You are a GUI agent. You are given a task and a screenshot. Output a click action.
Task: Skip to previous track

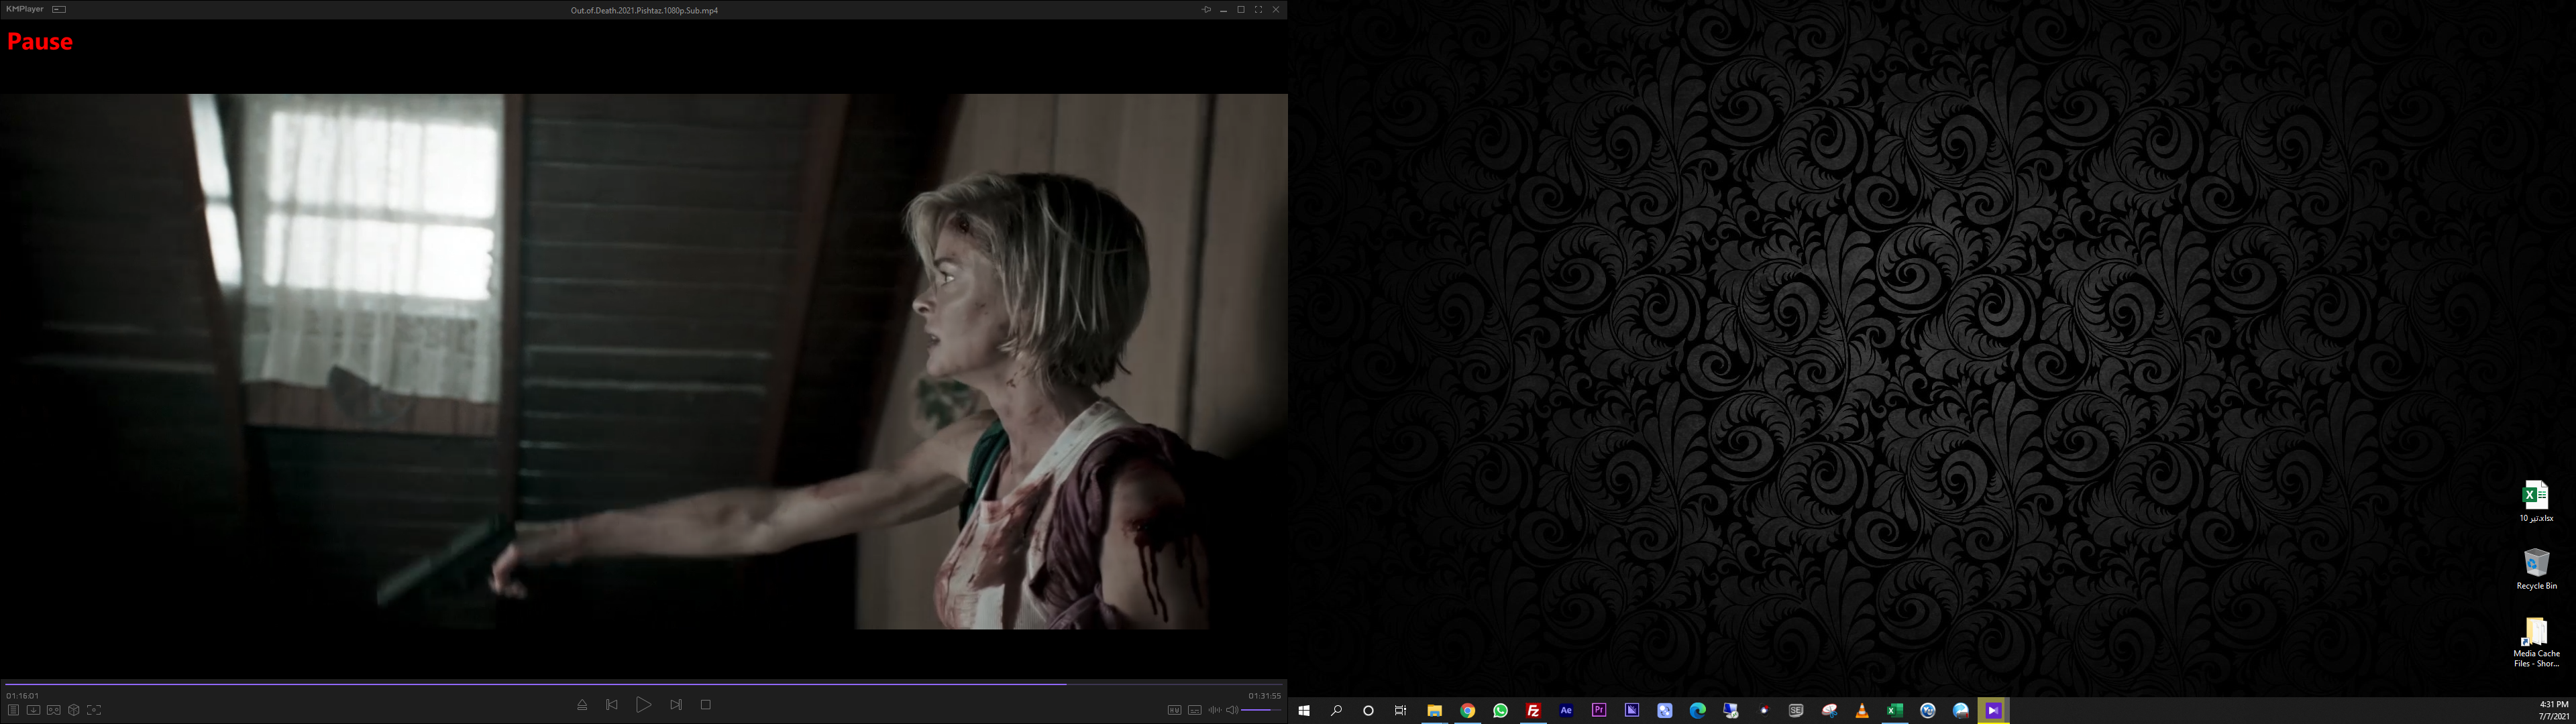pos(612,705)
